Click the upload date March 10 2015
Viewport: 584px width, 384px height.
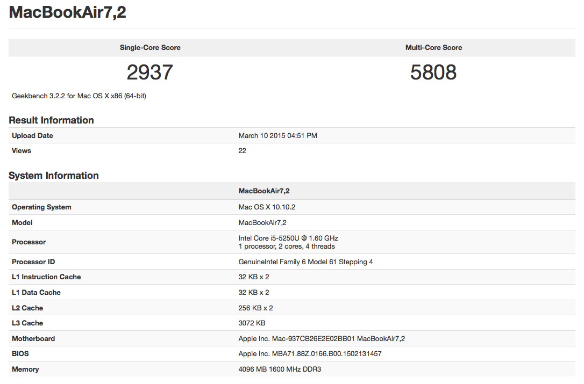(277, 136)
